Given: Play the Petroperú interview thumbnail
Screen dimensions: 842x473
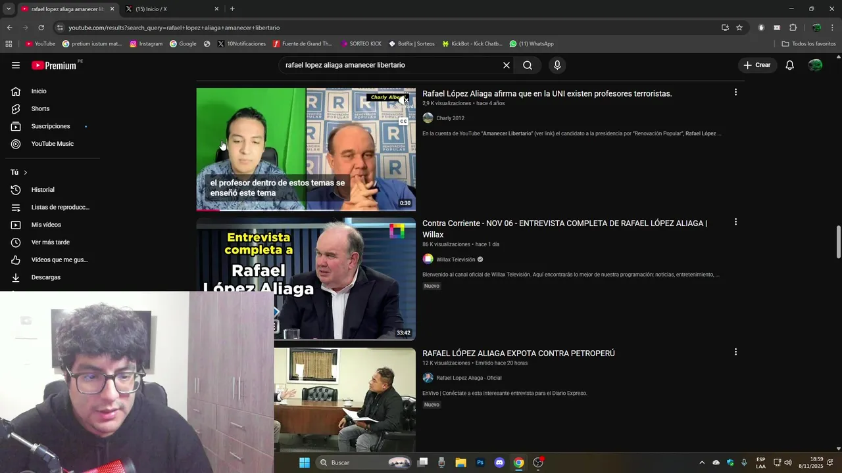Looking at the screenshot, I should click(345, 399).
